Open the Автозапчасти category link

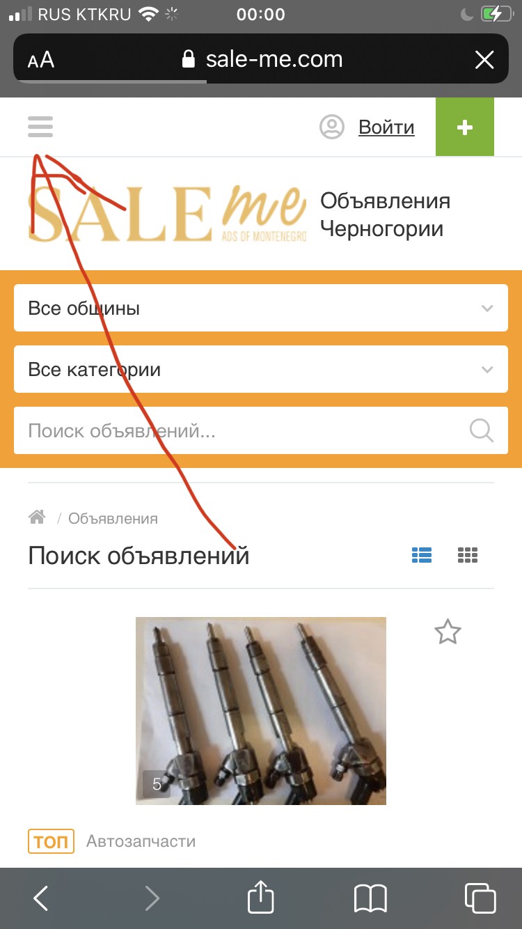point(141,841)
